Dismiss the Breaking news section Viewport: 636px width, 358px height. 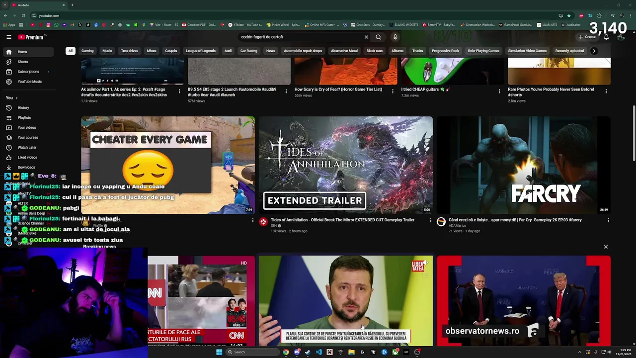[606, 247]
